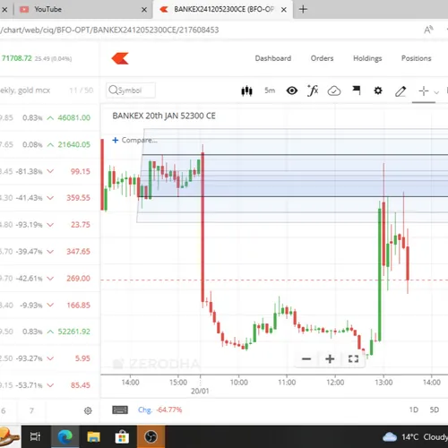The image size is (448, 448).
Task: Toggle the eye display icon in chart toolbar
Action: click(x=292, y=90)
